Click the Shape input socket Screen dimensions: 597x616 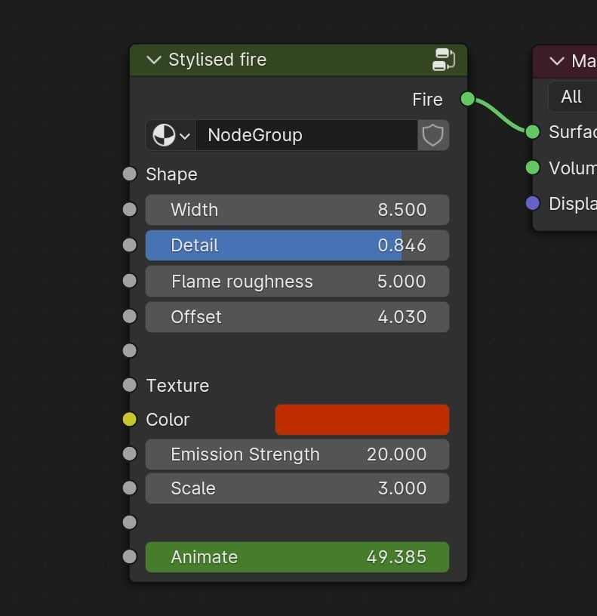point(130,174)
